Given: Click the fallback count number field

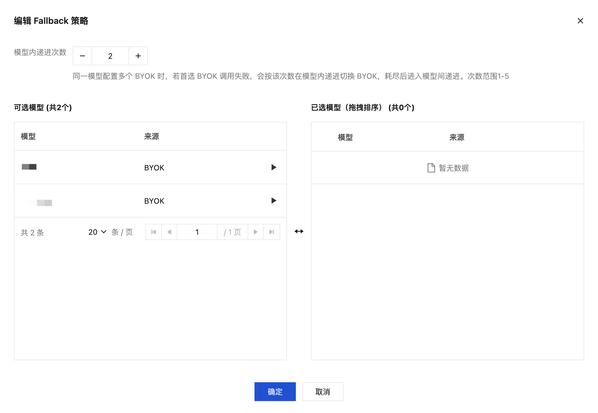Looking at the screenshot, I should pos(110,56).
